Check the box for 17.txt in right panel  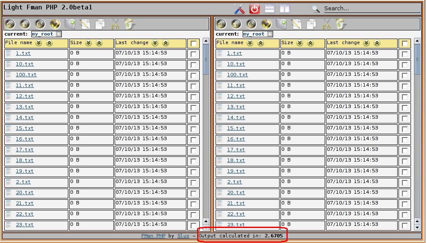(x=405, y=151)
